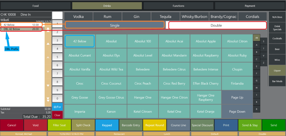Screen dimensions: 286x136
Task: Choose the Single pour option
Action: pyautogui.click(x=115, y=25)
